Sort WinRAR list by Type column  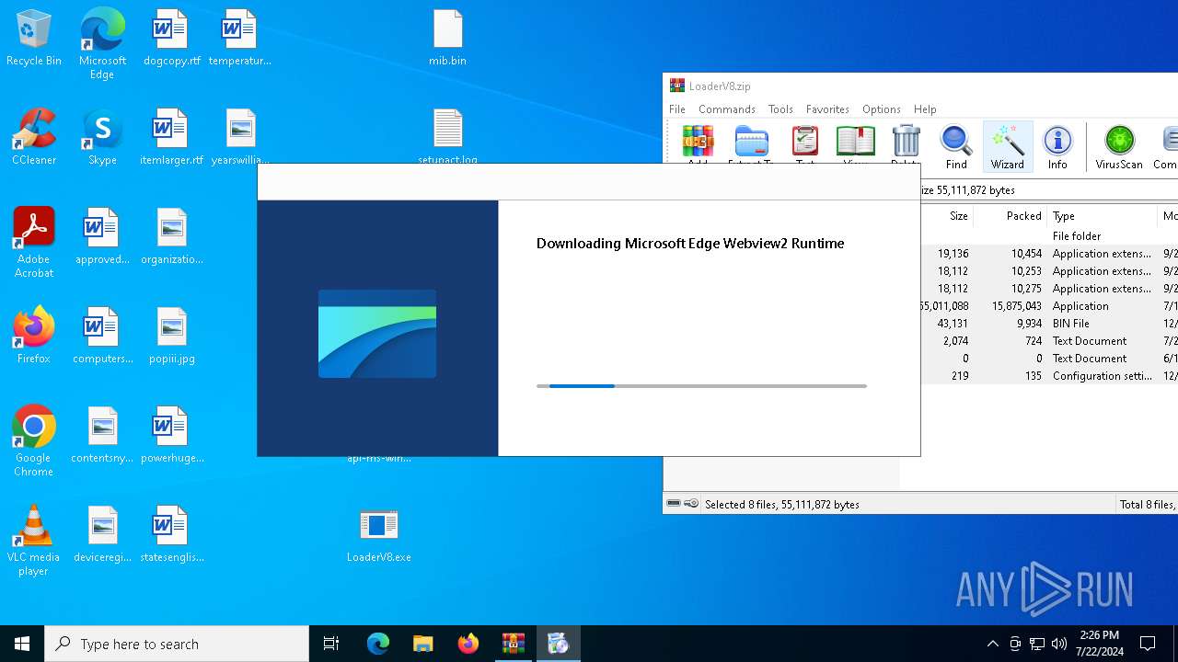point(1103,216)
